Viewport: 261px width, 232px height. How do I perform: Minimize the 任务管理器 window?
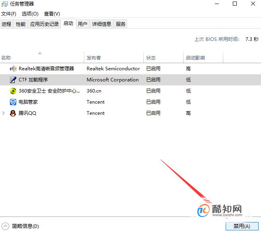coord(217,4)
